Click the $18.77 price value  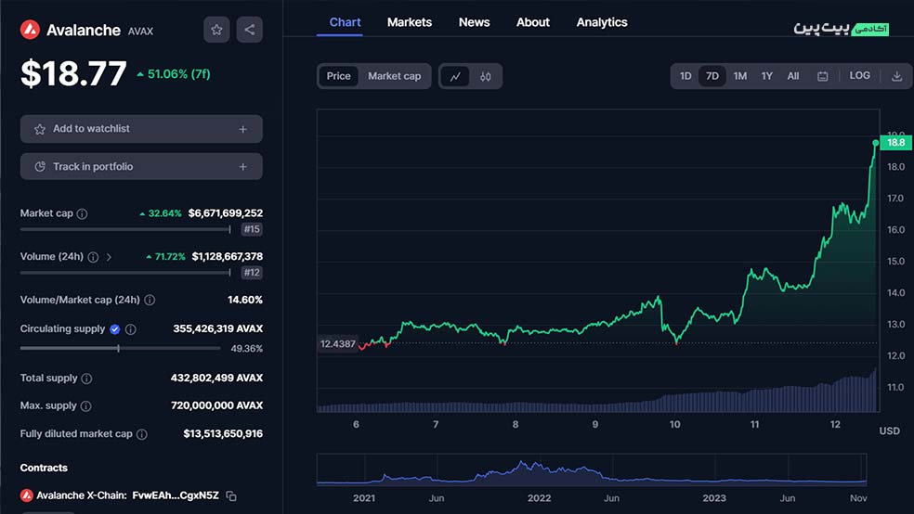[73, 74]
